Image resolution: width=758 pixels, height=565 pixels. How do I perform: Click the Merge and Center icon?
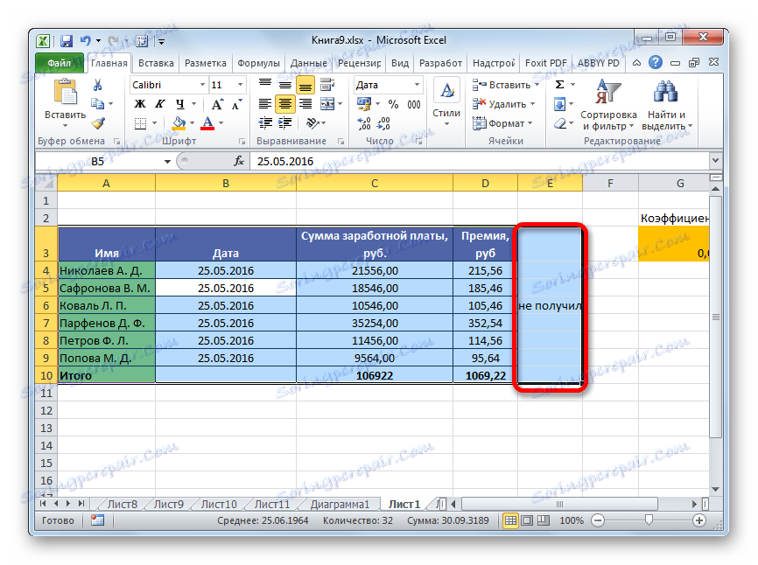pos(327,104)
